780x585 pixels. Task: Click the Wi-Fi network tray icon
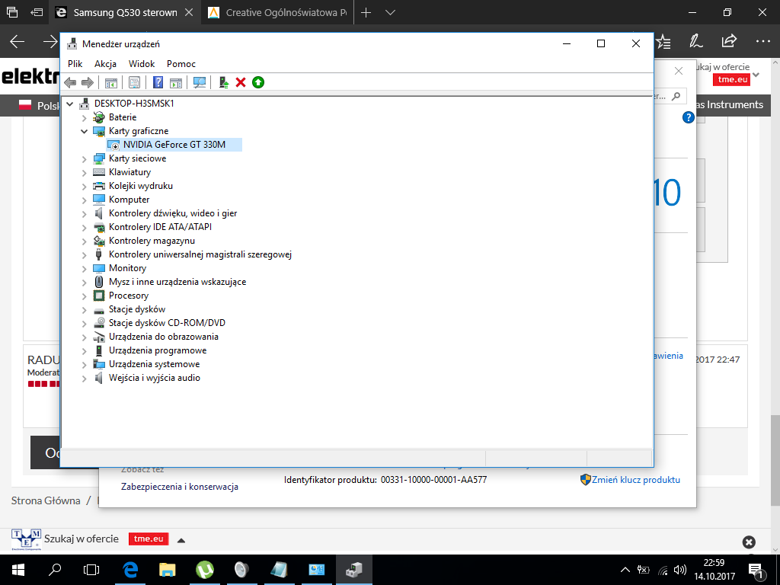point(663,571)
